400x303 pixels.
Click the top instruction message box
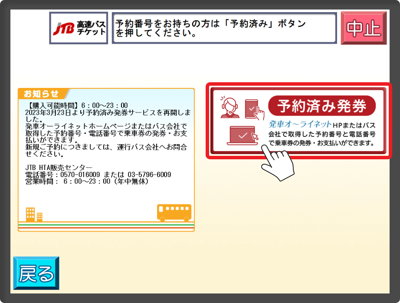224,28
